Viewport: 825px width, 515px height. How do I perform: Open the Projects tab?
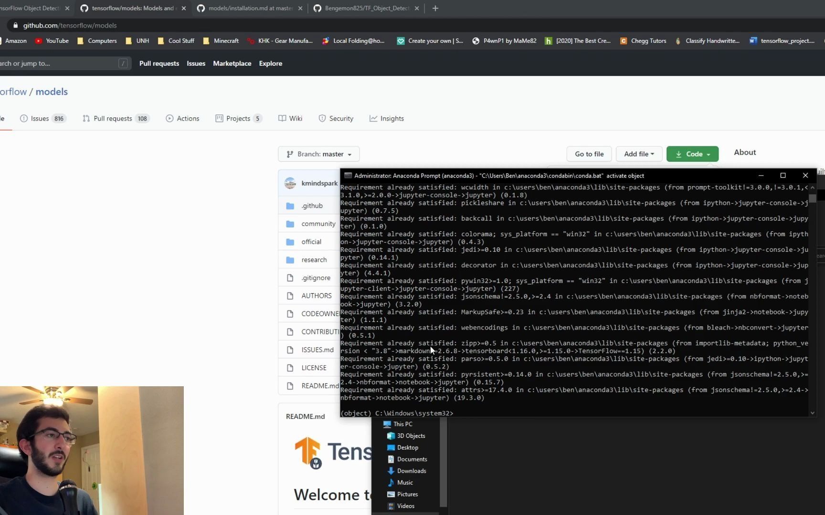click(x=238, y=118)
